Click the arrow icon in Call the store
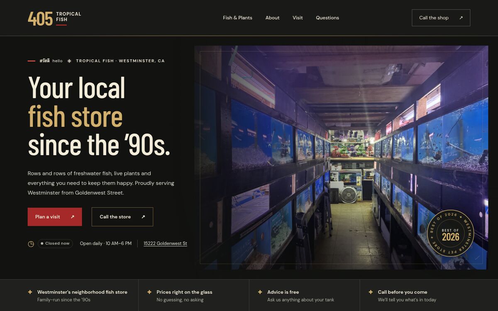The height and width of the screenshot is (311, 498). click(143, 217)
